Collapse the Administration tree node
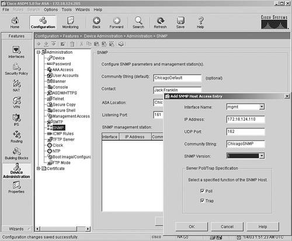The image size is (292, 241). 39,52
